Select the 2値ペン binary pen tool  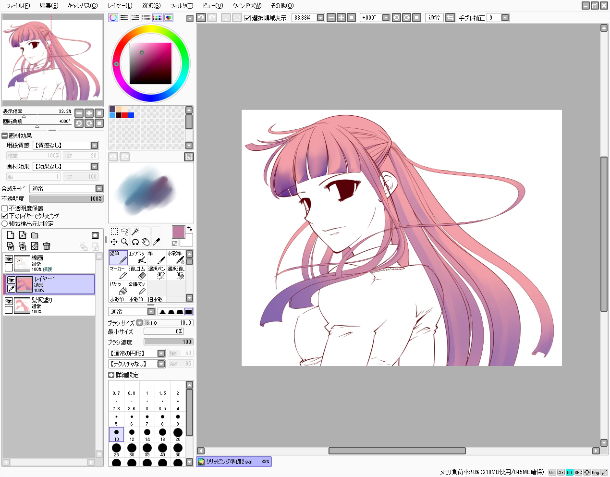137,288
